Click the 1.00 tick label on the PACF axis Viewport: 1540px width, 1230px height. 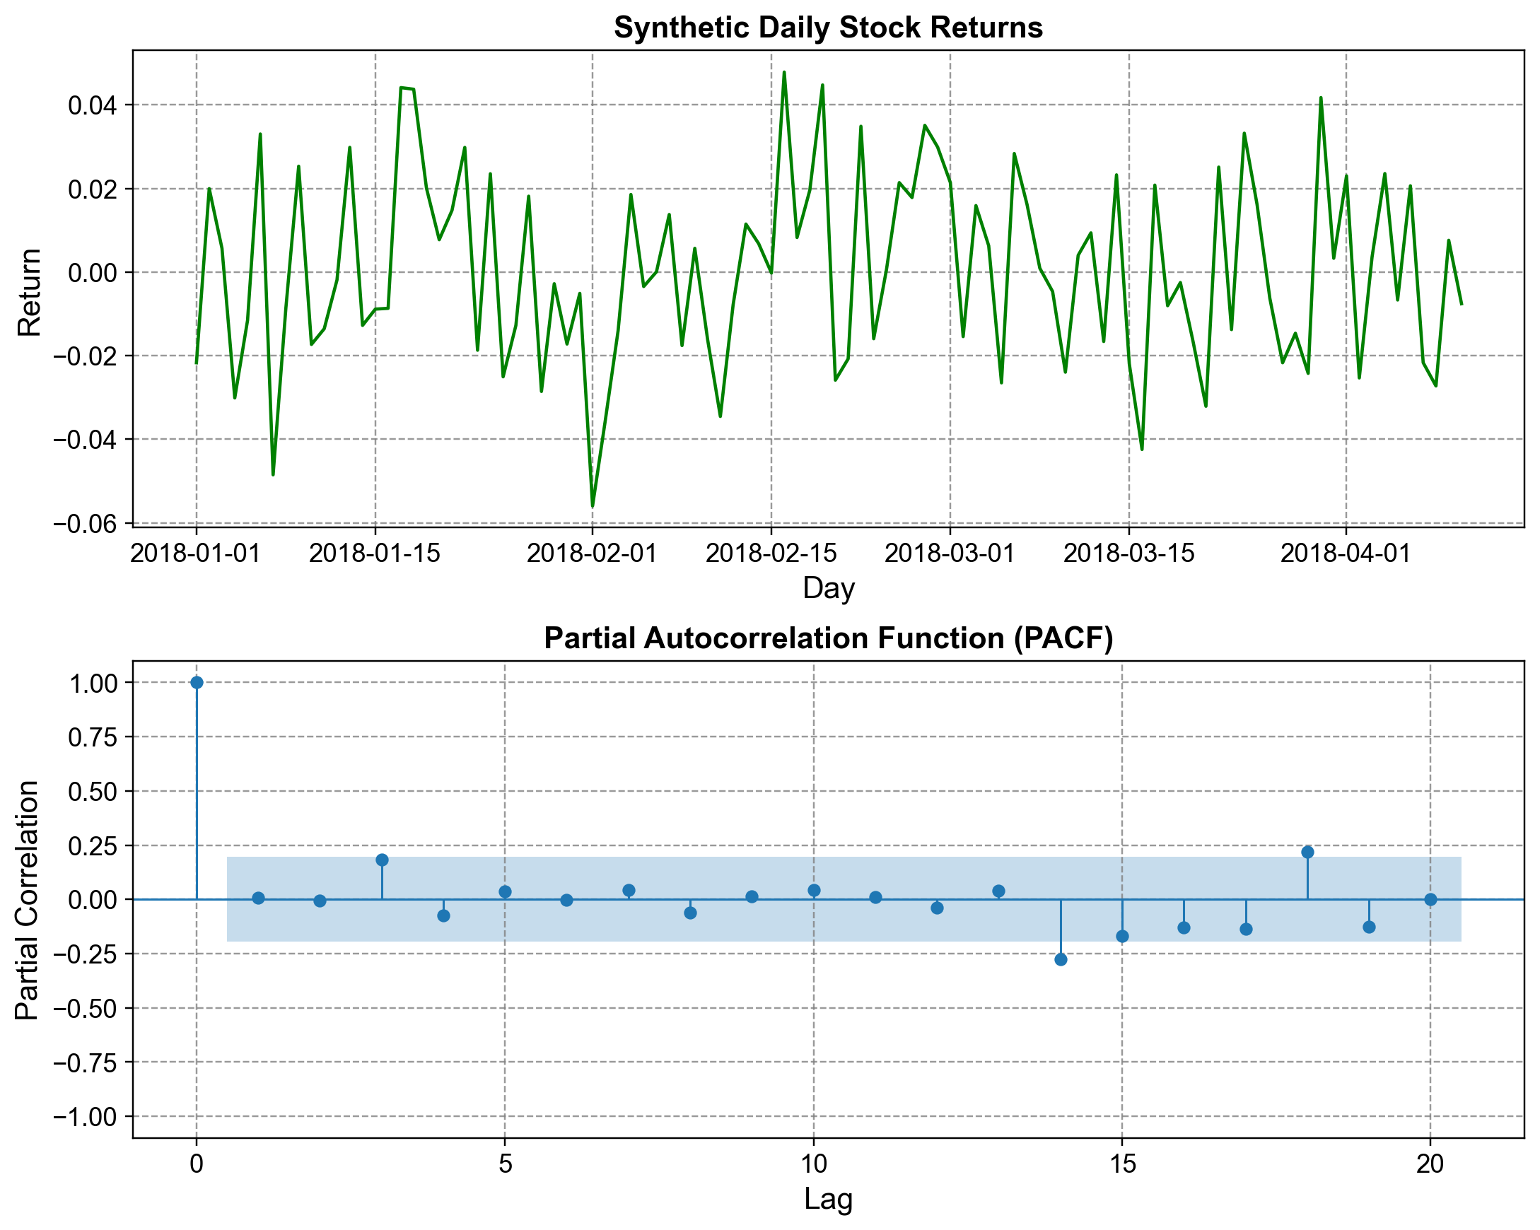(x=94, y=684)
